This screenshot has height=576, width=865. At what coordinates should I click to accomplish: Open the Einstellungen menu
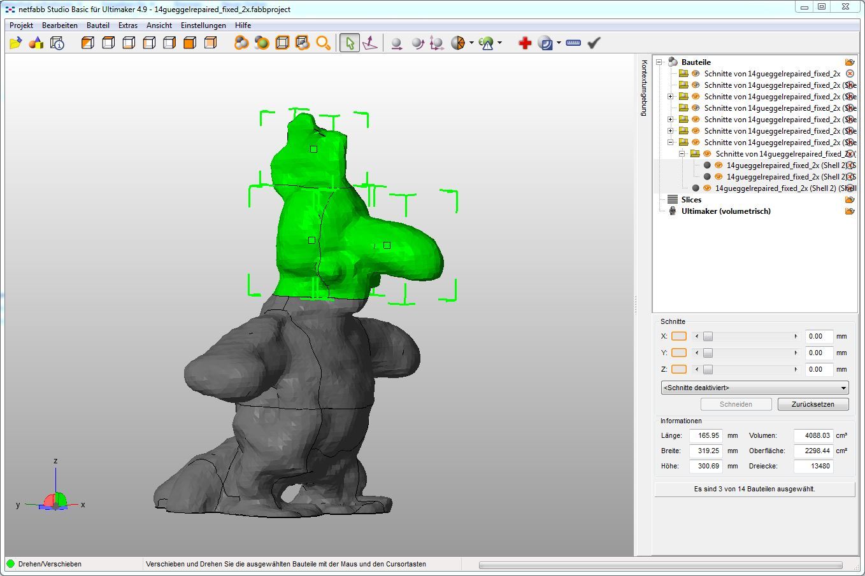click(203, 25)
